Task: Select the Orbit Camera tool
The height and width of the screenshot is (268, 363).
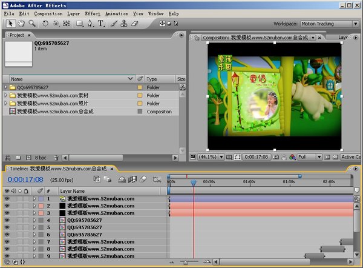Action: point(56,24)
